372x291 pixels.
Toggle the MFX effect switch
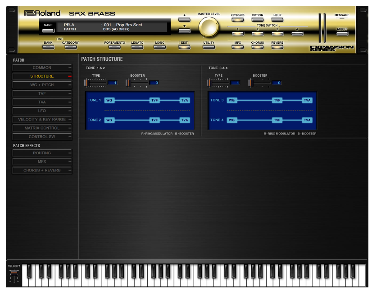tap(237, 47)
